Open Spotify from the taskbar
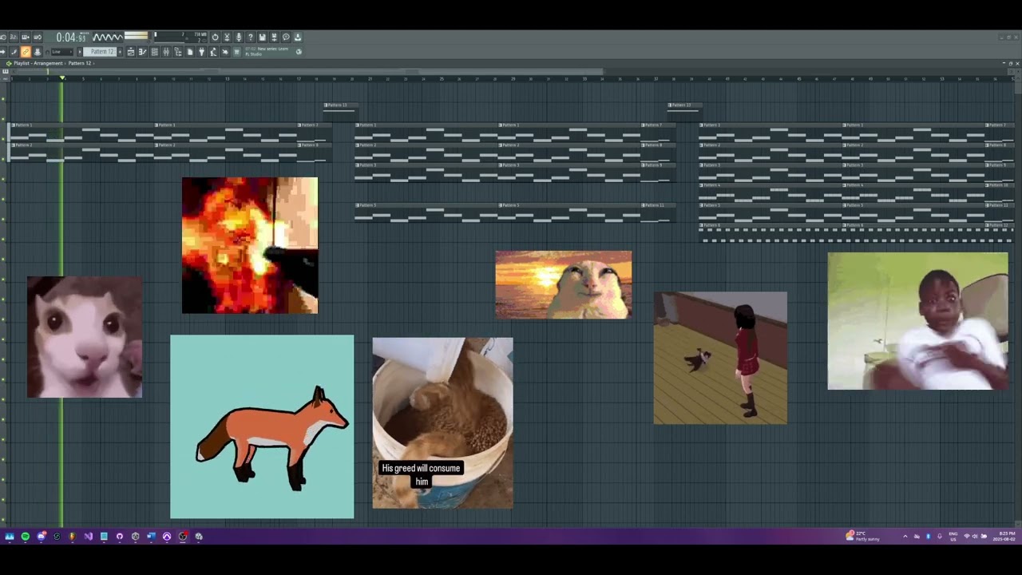The height and width of the screenshot is (575, 1022). pyautogui.click(x=26, y=537)
